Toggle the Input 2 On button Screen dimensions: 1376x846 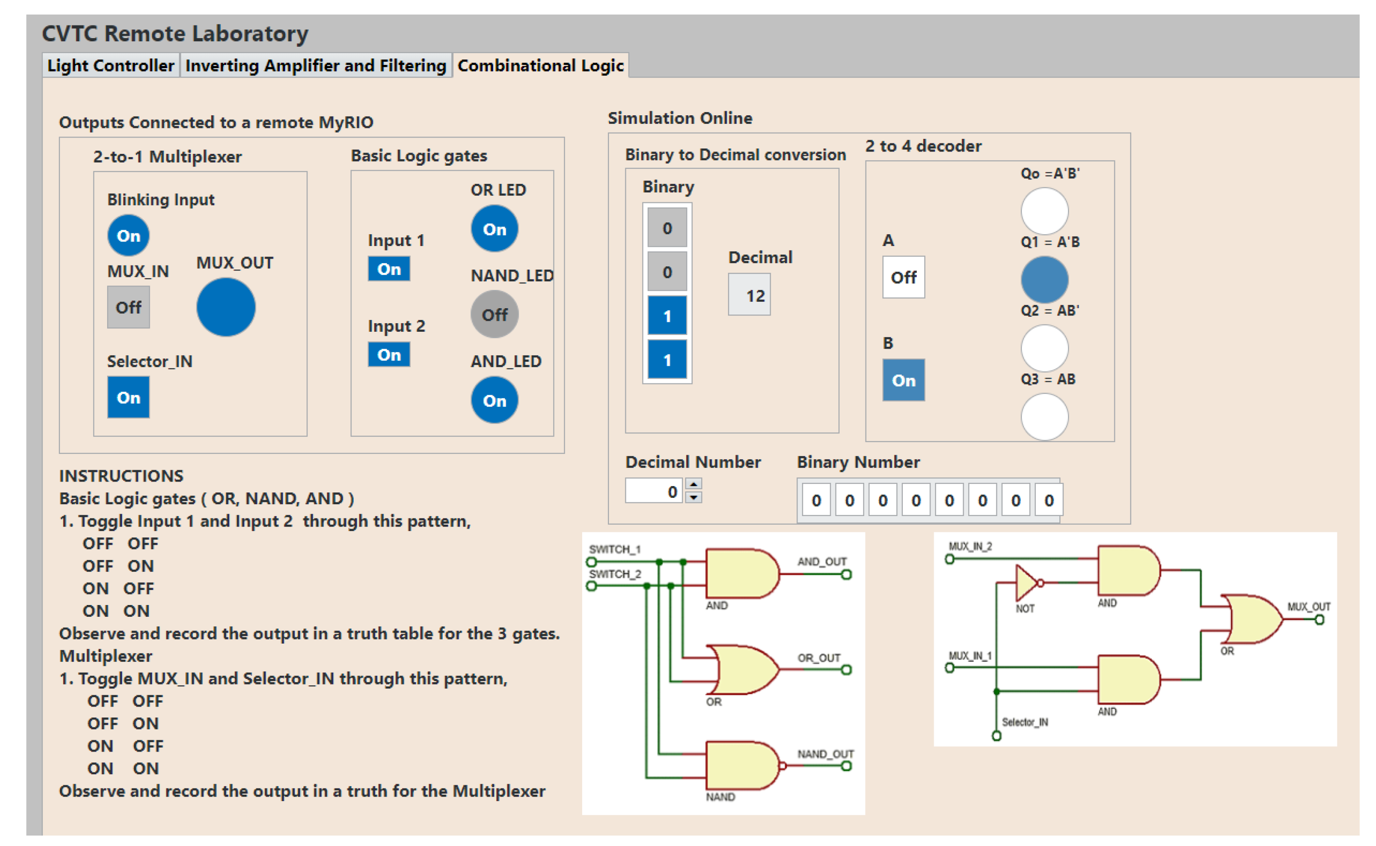389,354
